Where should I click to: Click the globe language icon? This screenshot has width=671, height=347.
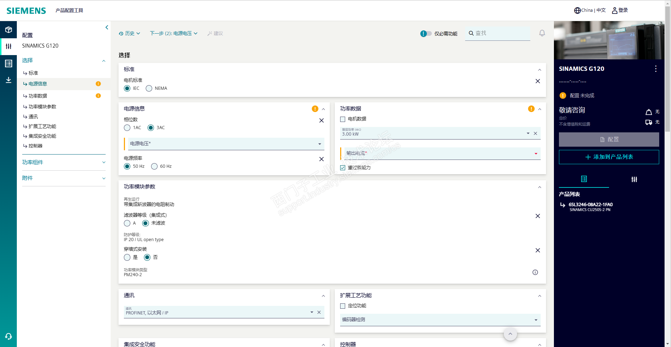point(577,10)
